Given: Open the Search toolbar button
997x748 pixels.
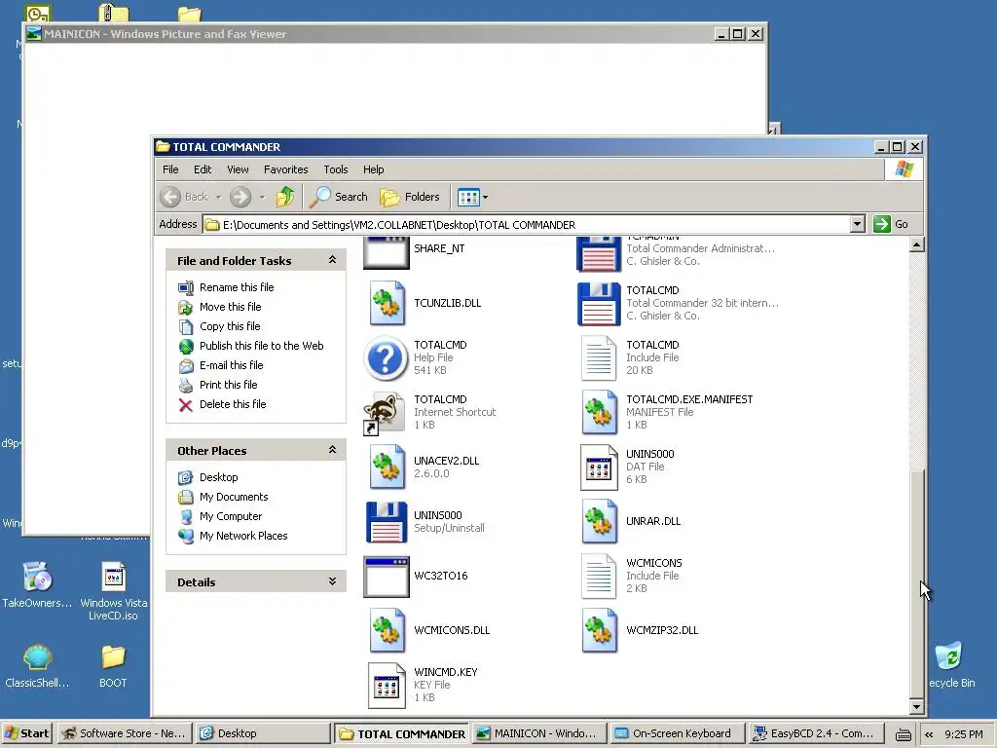Looking at the screenshot, I should tap(338, 197).
